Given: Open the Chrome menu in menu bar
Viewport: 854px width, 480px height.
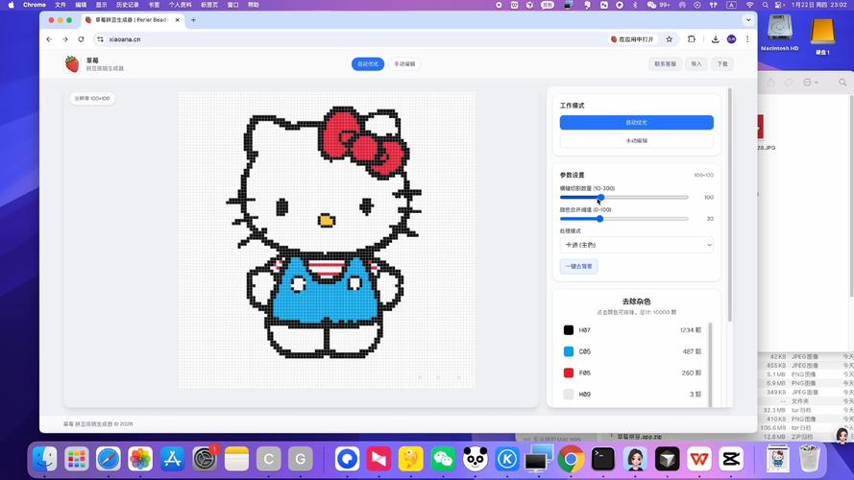Looking at the screenshot, I should (x=35, y=5).
